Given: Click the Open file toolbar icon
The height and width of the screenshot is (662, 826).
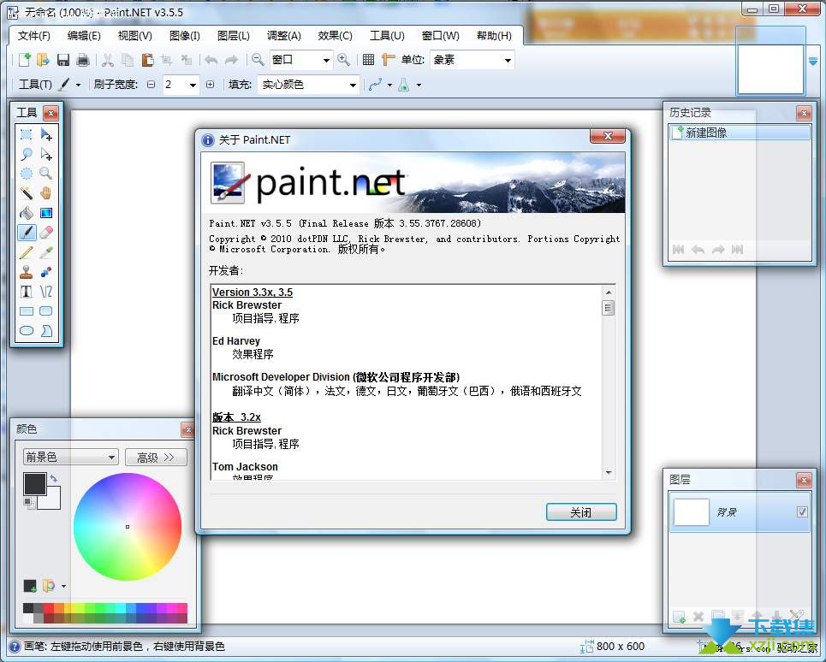Looking at the screenshot, I should 43,60.
